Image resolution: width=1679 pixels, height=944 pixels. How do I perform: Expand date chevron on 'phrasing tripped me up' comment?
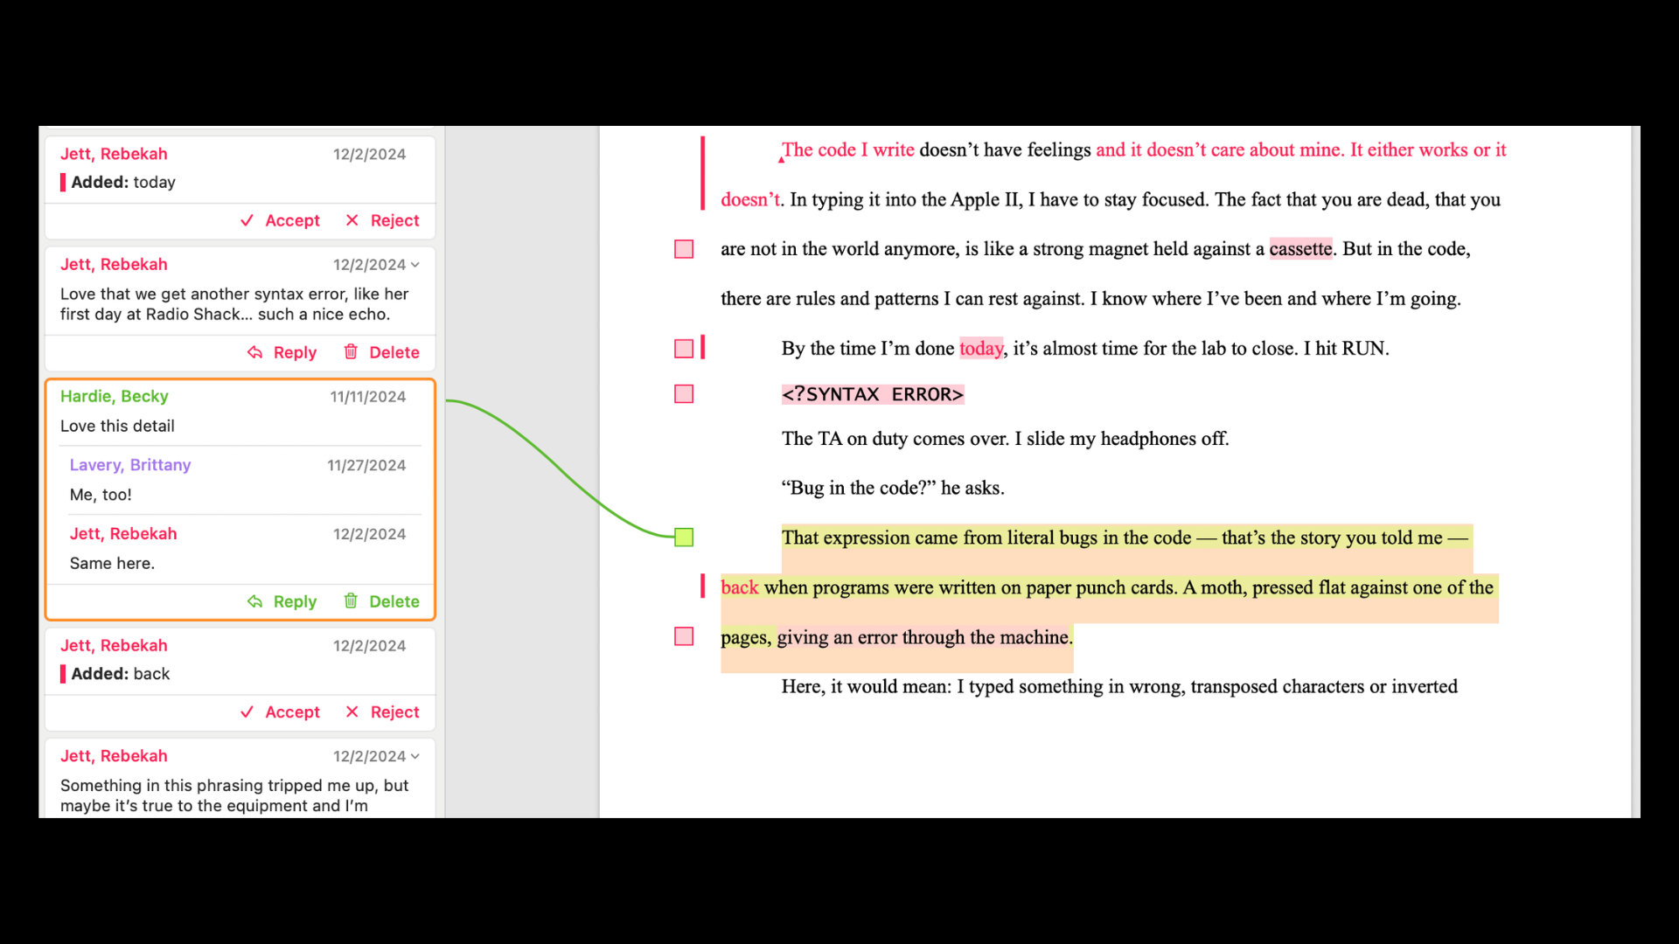[415, 756]
